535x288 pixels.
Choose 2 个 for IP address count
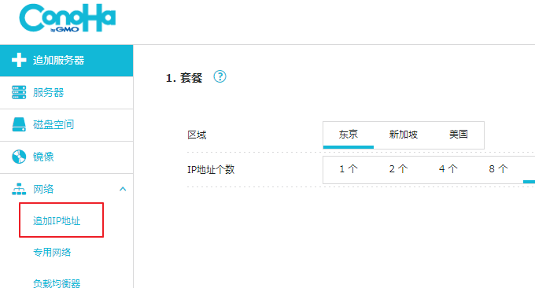398,169
